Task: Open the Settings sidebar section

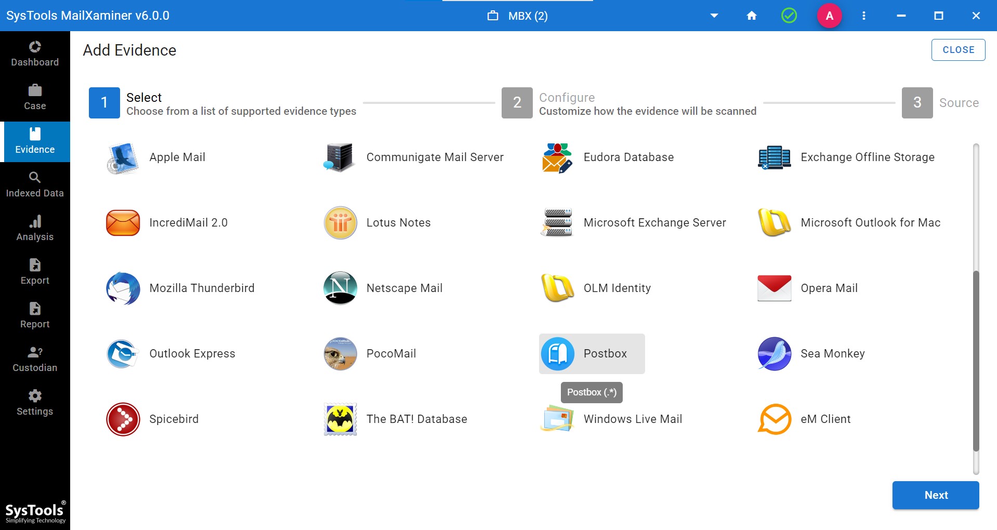Action: 35,403
